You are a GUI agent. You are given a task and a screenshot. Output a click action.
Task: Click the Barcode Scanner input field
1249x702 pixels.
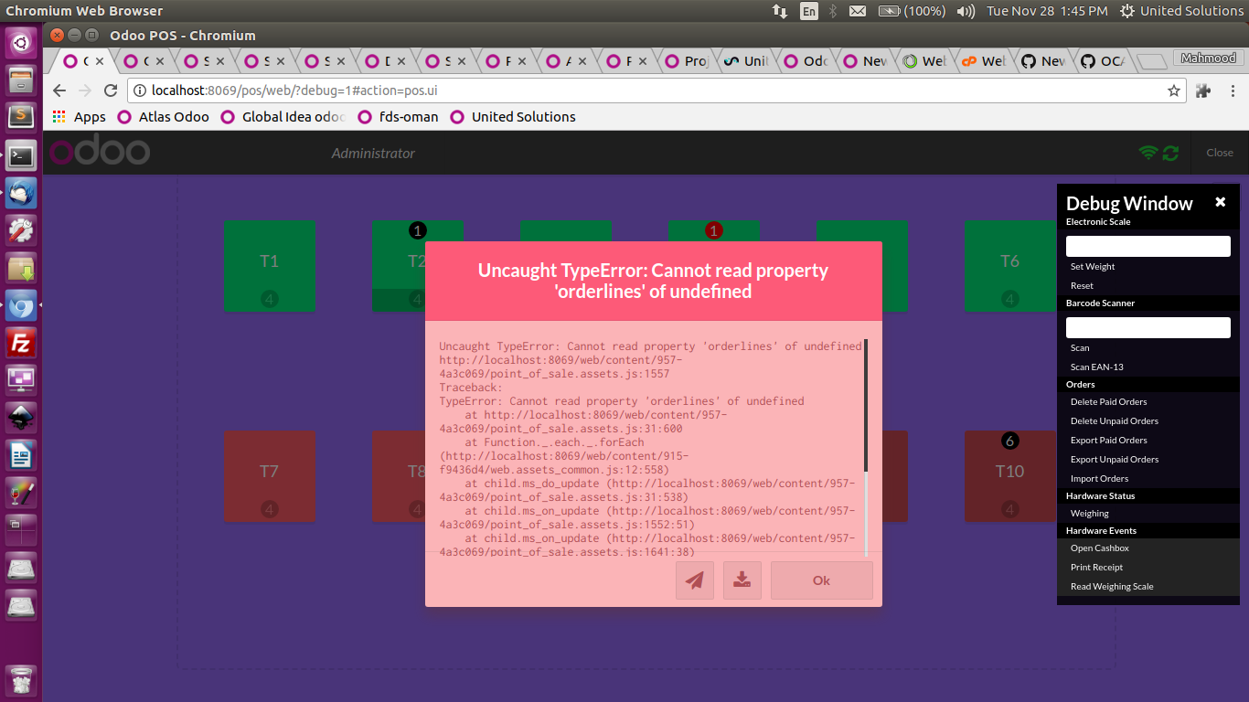tap(1148, 326)
